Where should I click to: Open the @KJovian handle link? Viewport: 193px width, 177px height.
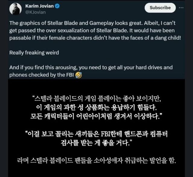tap(36, 12)
